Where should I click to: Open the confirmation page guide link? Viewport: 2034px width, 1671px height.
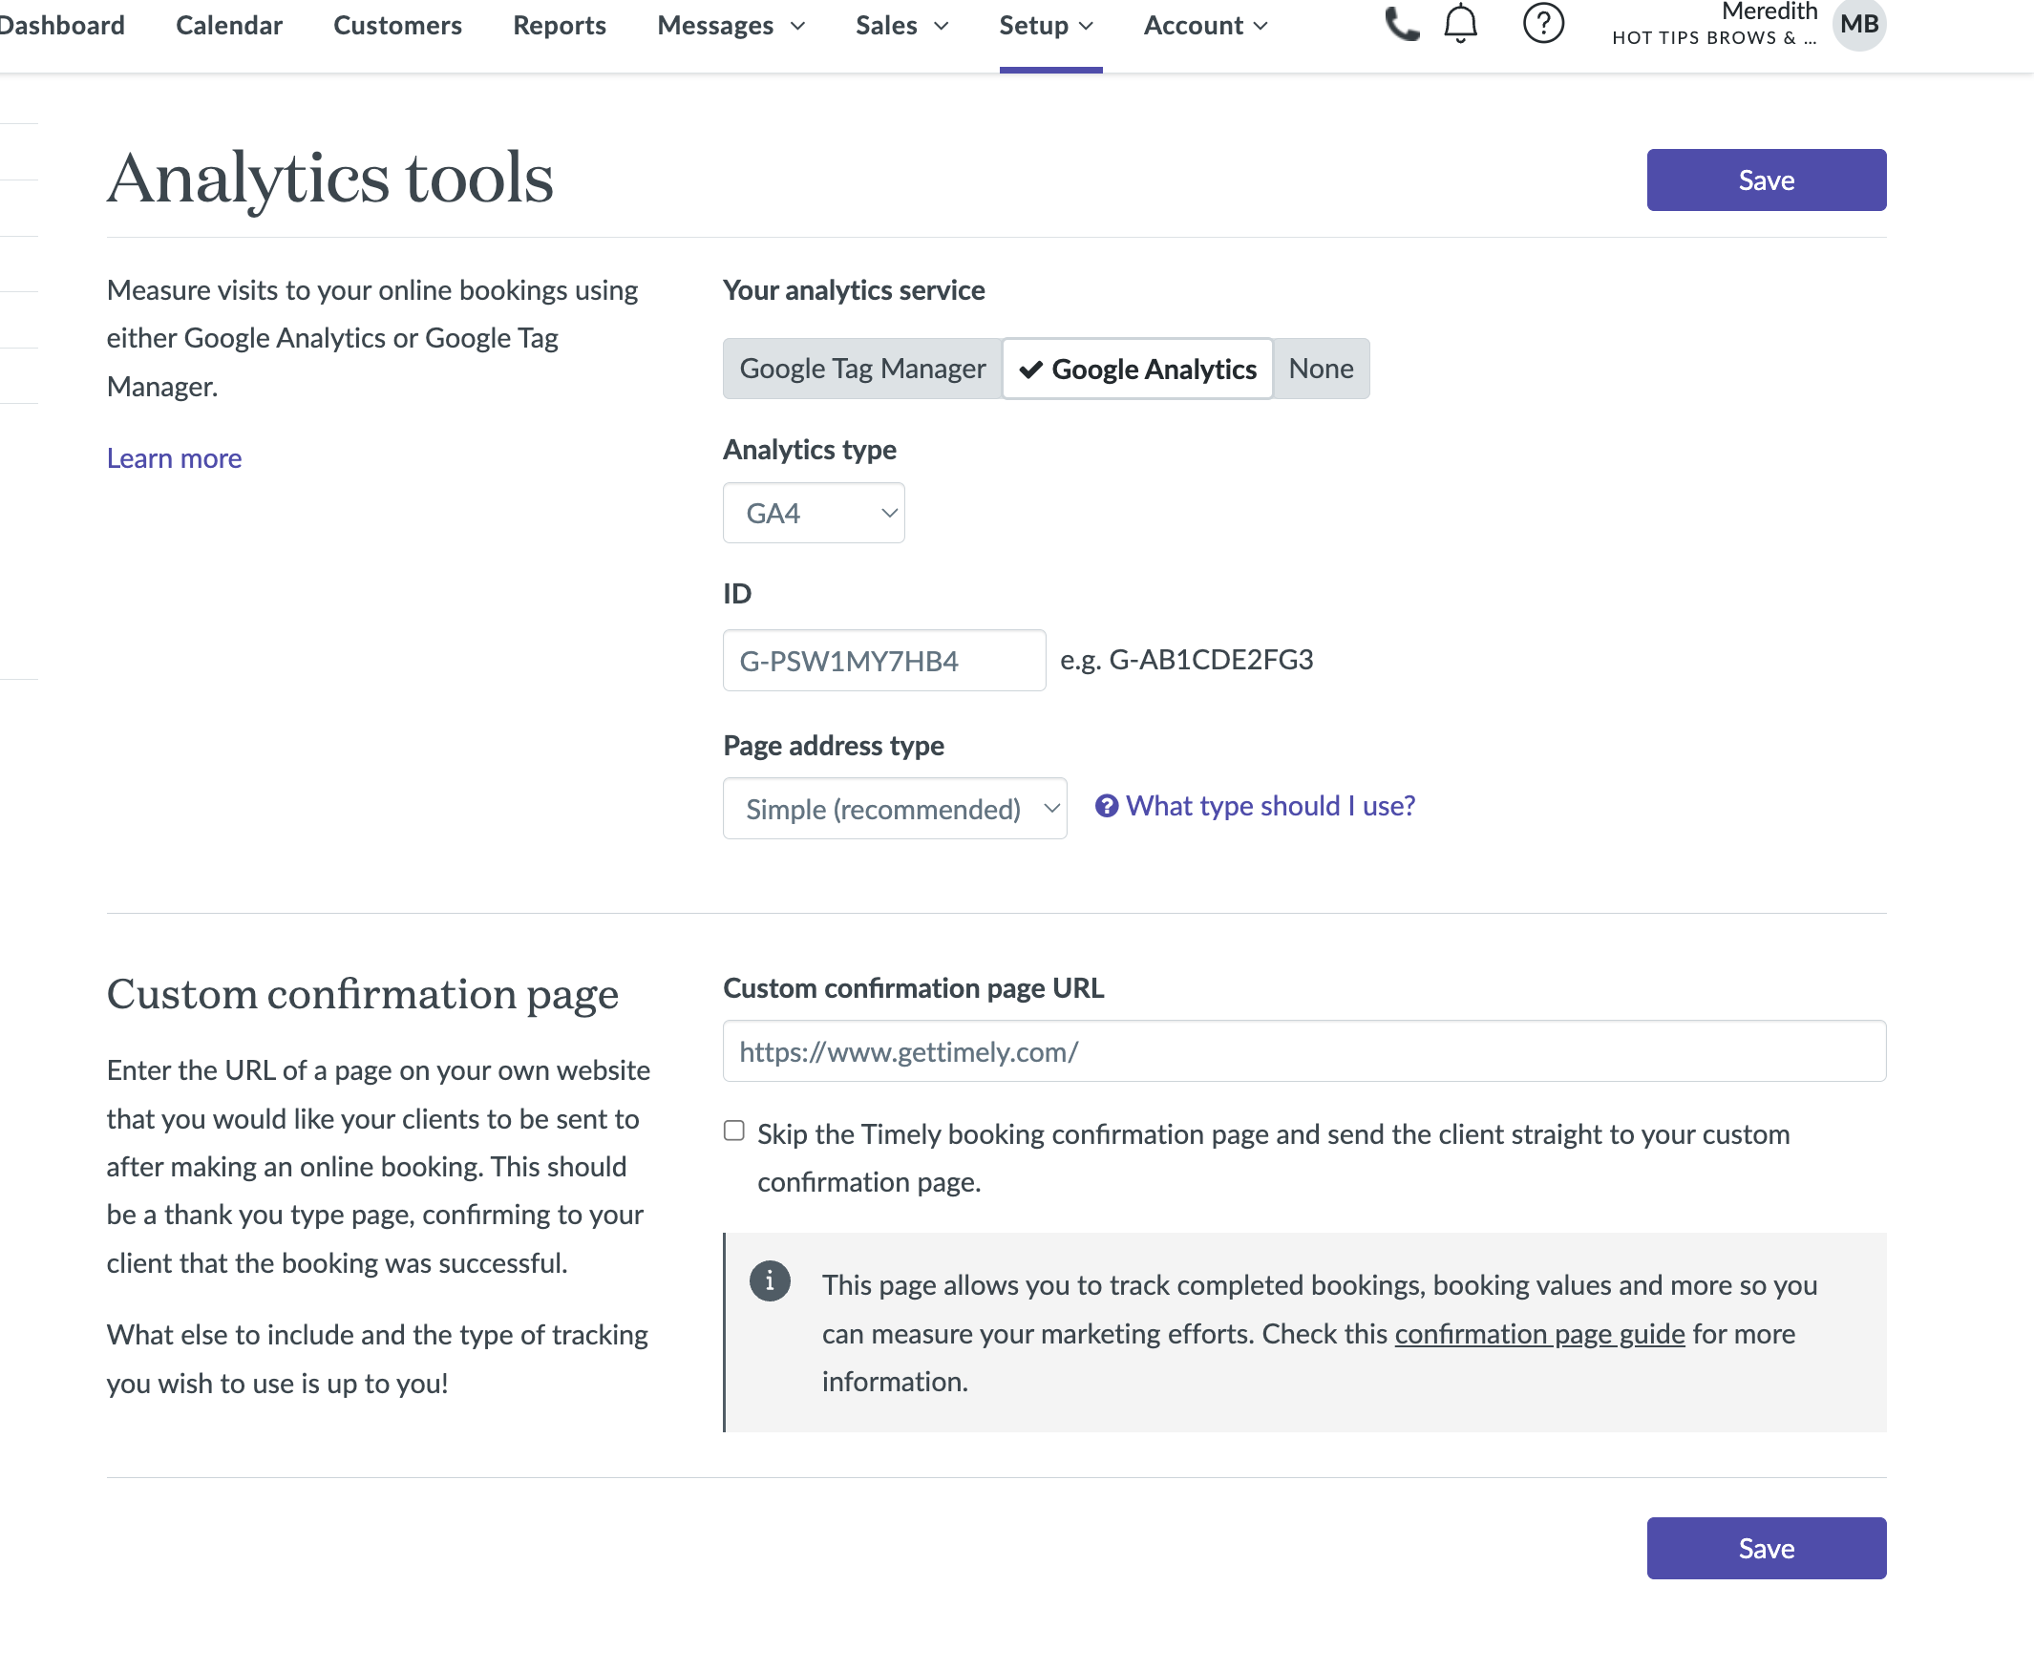pyautogui.click(x=1538, y=1334)
